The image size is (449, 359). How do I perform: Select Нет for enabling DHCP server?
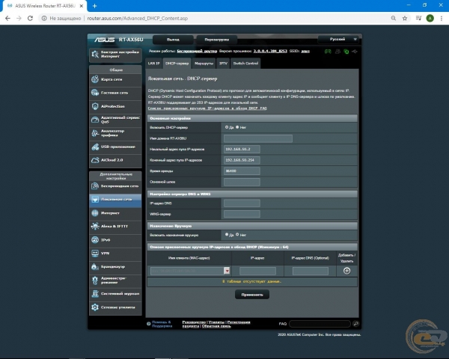(237, 127)
